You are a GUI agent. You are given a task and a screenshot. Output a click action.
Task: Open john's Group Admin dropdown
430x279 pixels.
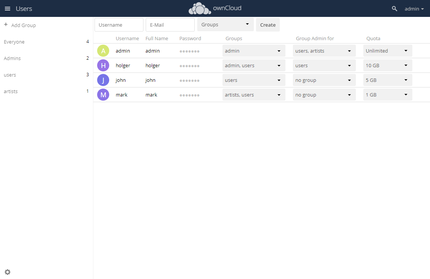pos(324,80)
